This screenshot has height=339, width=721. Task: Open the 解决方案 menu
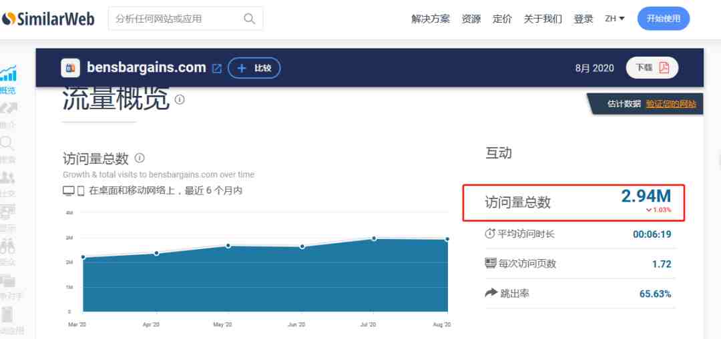(x=431, y=19)
